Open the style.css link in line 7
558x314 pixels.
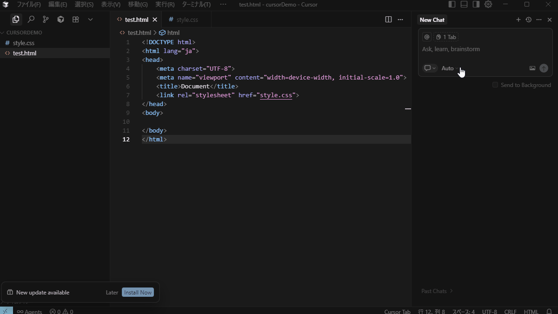276,95
